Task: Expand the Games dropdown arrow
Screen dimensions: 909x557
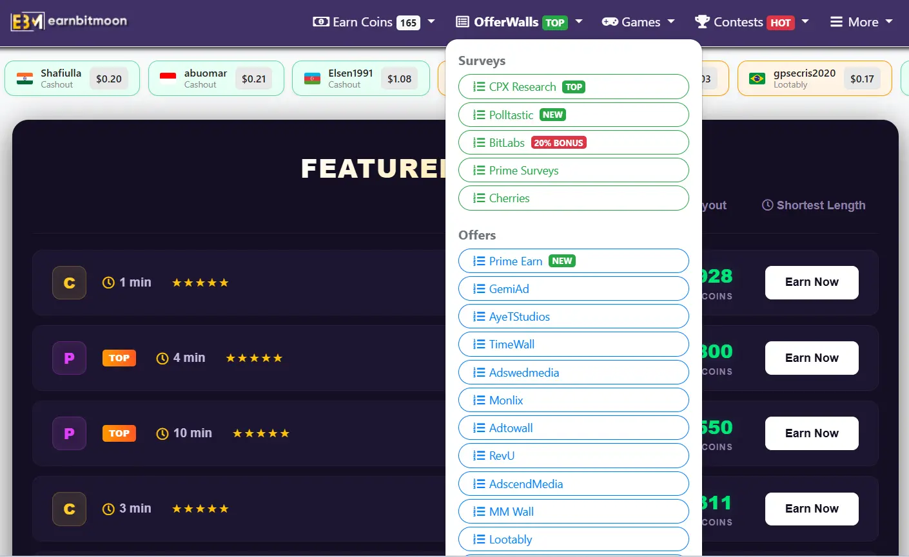Action: (x=671, y=22)
